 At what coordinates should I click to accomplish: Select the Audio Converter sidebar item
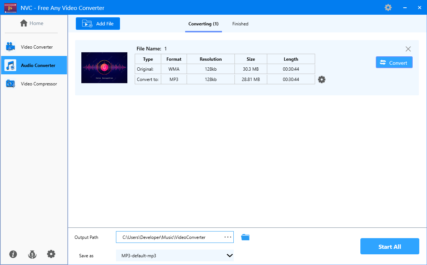point(34,65)
